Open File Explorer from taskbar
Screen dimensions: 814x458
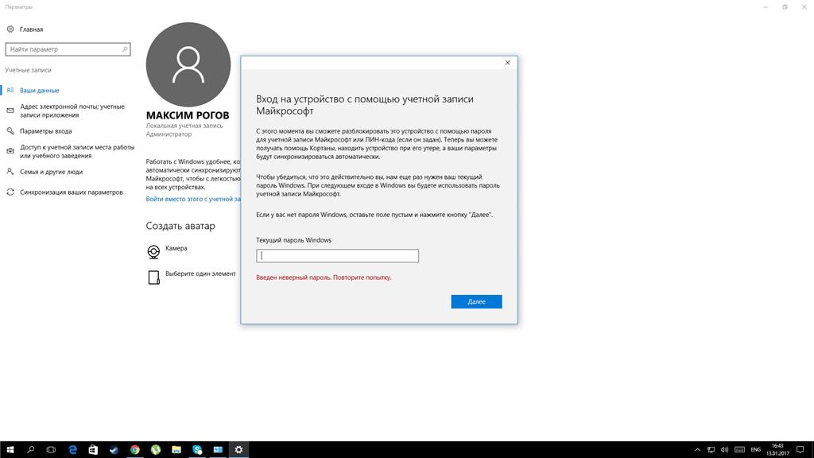[176, 450]
